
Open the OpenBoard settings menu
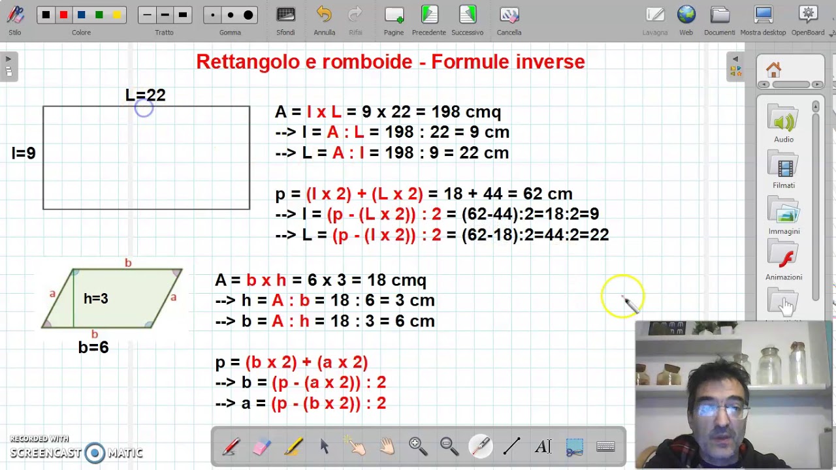pyautogui.click(x=808, y=20)
